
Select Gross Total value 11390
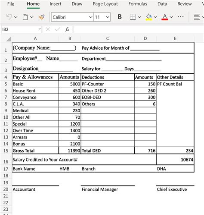(70, 151)
